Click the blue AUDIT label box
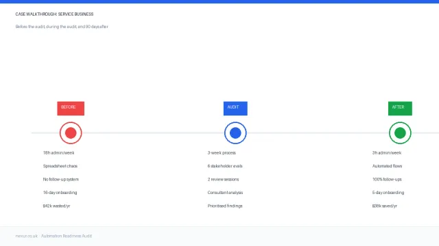Screen dimensions: 439x246 tap(235, 108)
